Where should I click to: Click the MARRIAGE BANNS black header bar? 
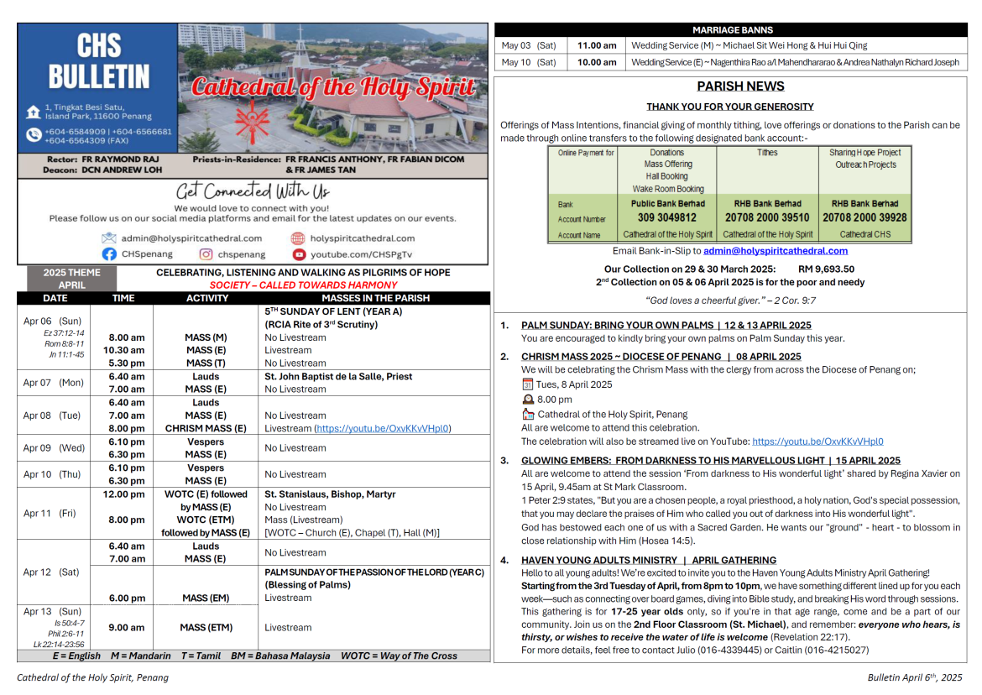pos(731,30)
